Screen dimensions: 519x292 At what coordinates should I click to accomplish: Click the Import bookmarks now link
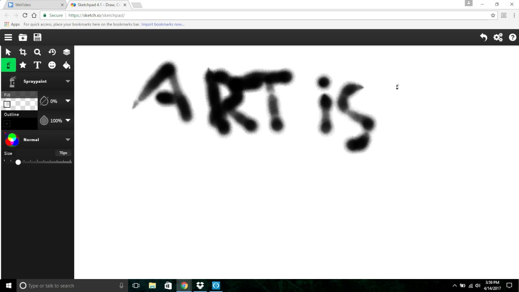163,24
